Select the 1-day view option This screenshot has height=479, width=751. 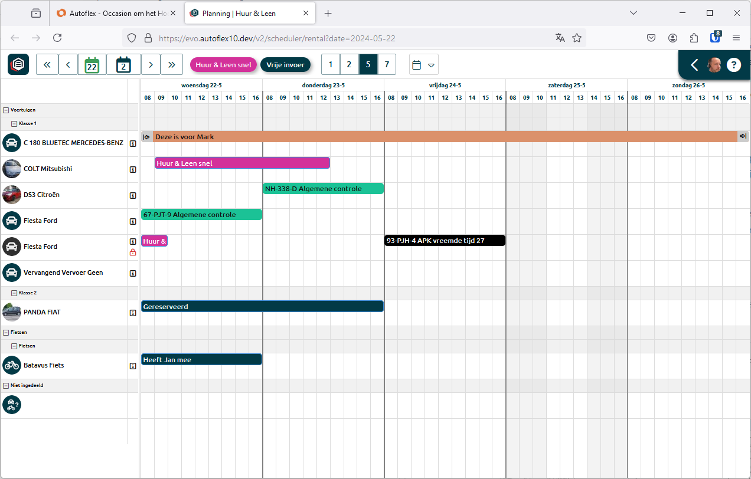click(331, 64)
